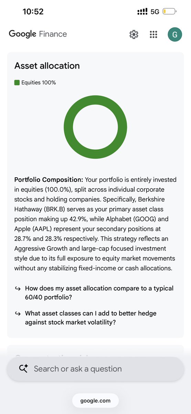Tap the battery indicator in status bar
This screenshot has width=191, height=414.
tap(170, 12)
